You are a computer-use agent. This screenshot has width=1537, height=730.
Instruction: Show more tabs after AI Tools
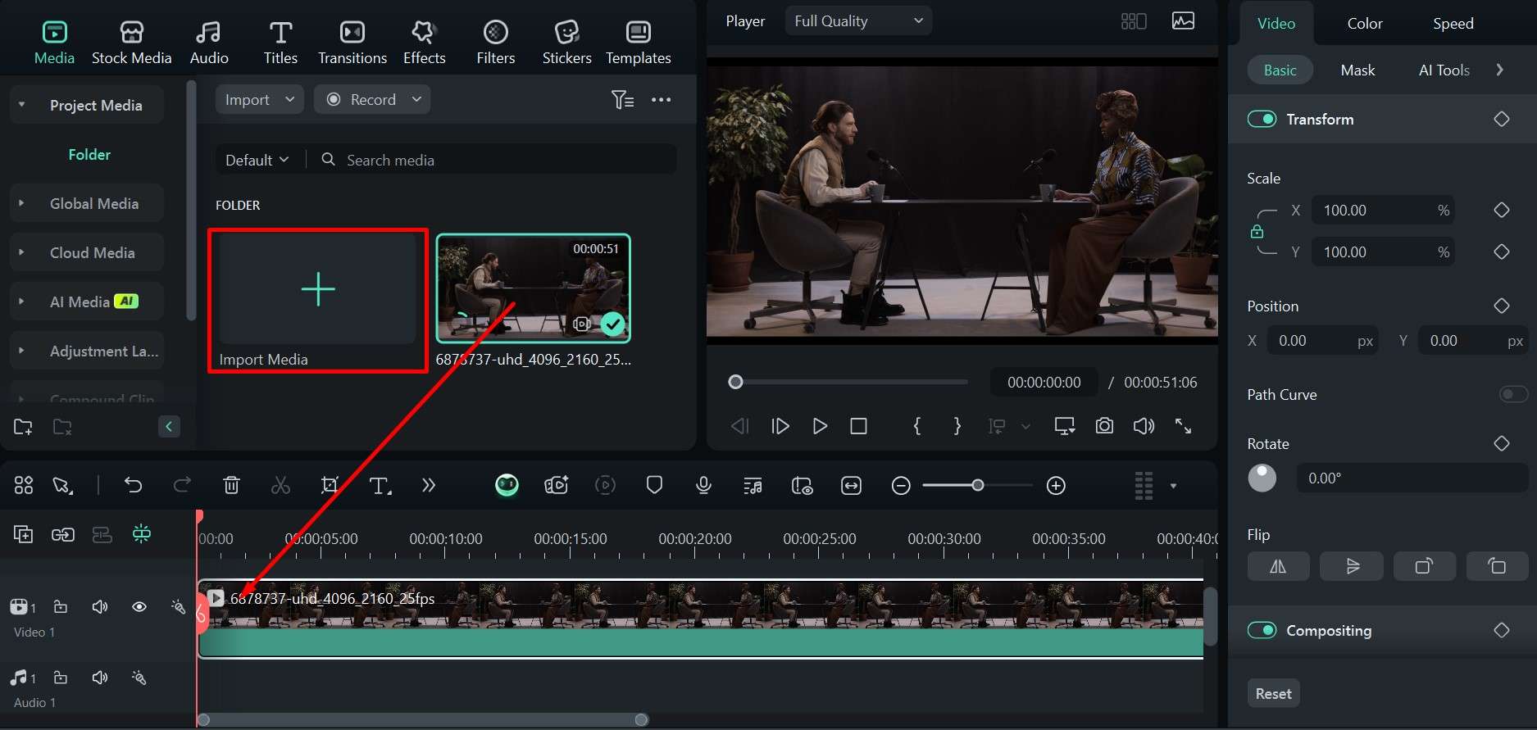coord(1499,70)
